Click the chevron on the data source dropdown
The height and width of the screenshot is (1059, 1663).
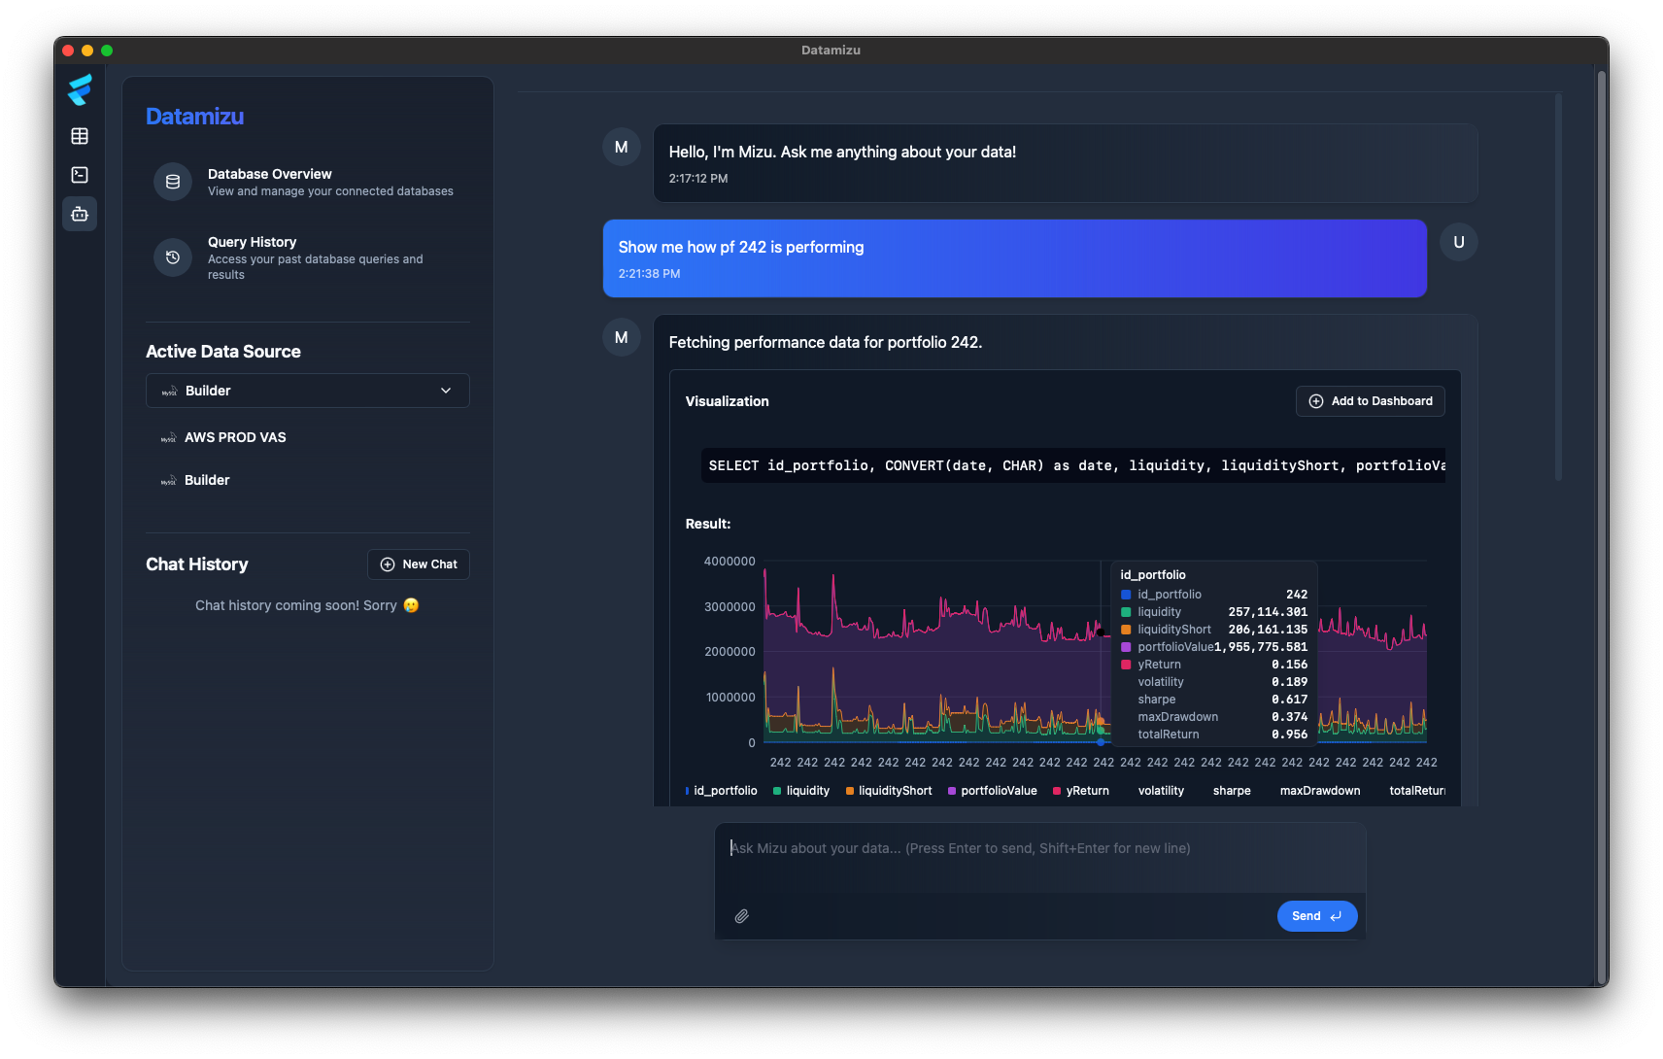(446, 391)
